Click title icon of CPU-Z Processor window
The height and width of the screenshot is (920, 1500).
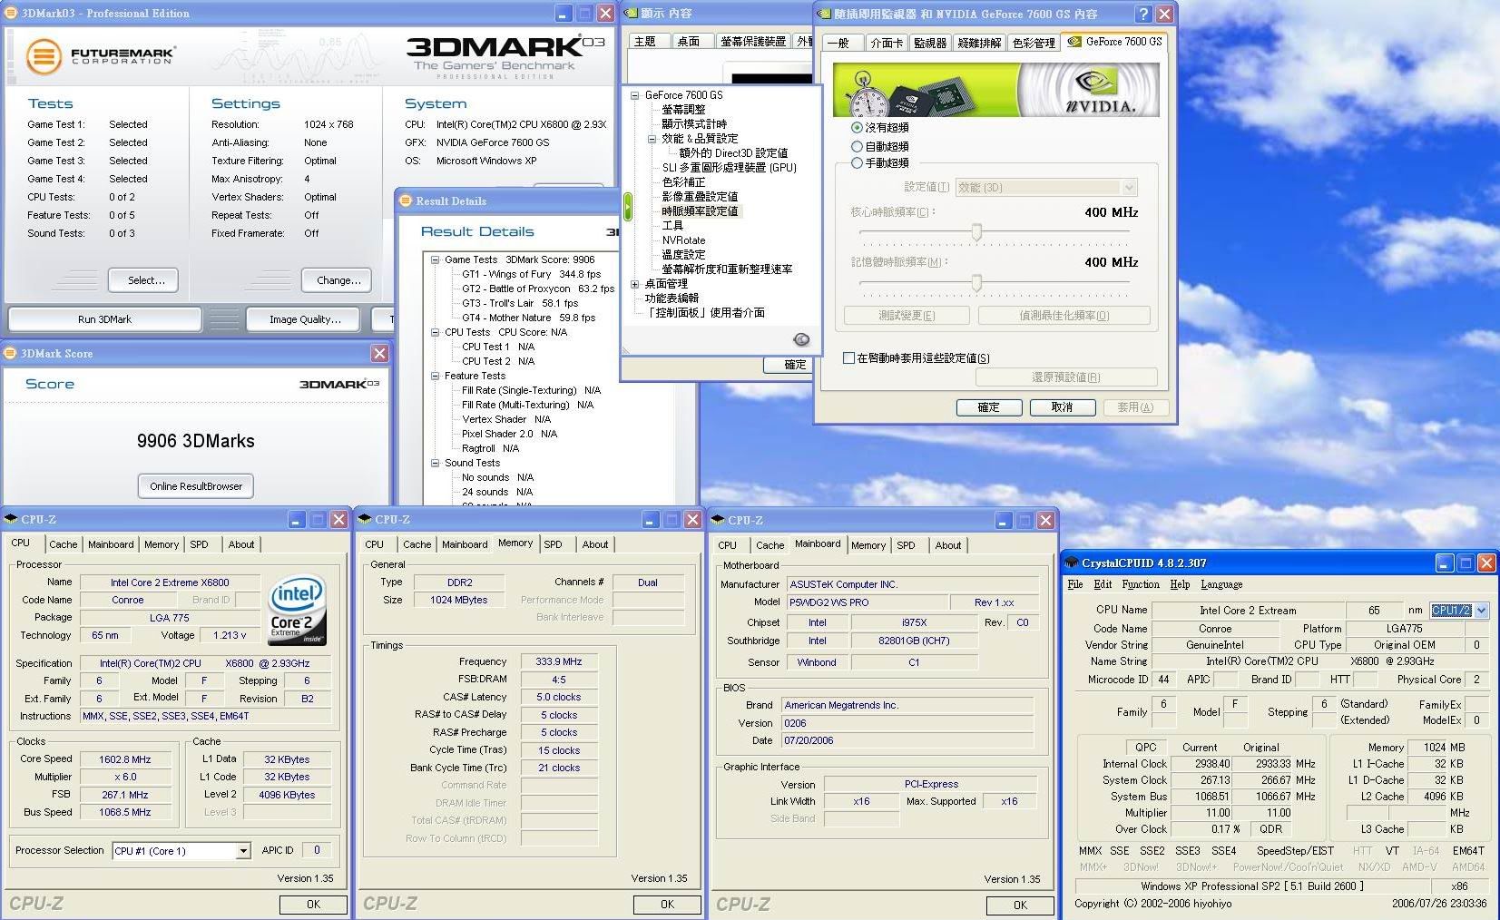(x=12, y=519)
